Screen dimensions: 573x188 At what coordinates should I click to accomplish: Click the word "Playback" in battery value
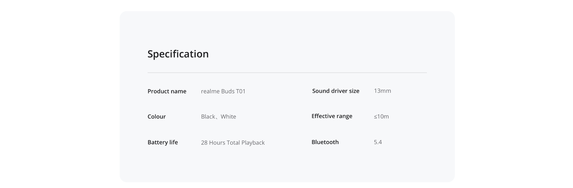(253, 143)
